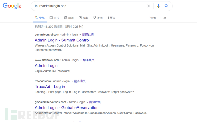This screenshot has width=197, height=122.
Task: Clear the search box with X icon
Action: click(148, 6)
